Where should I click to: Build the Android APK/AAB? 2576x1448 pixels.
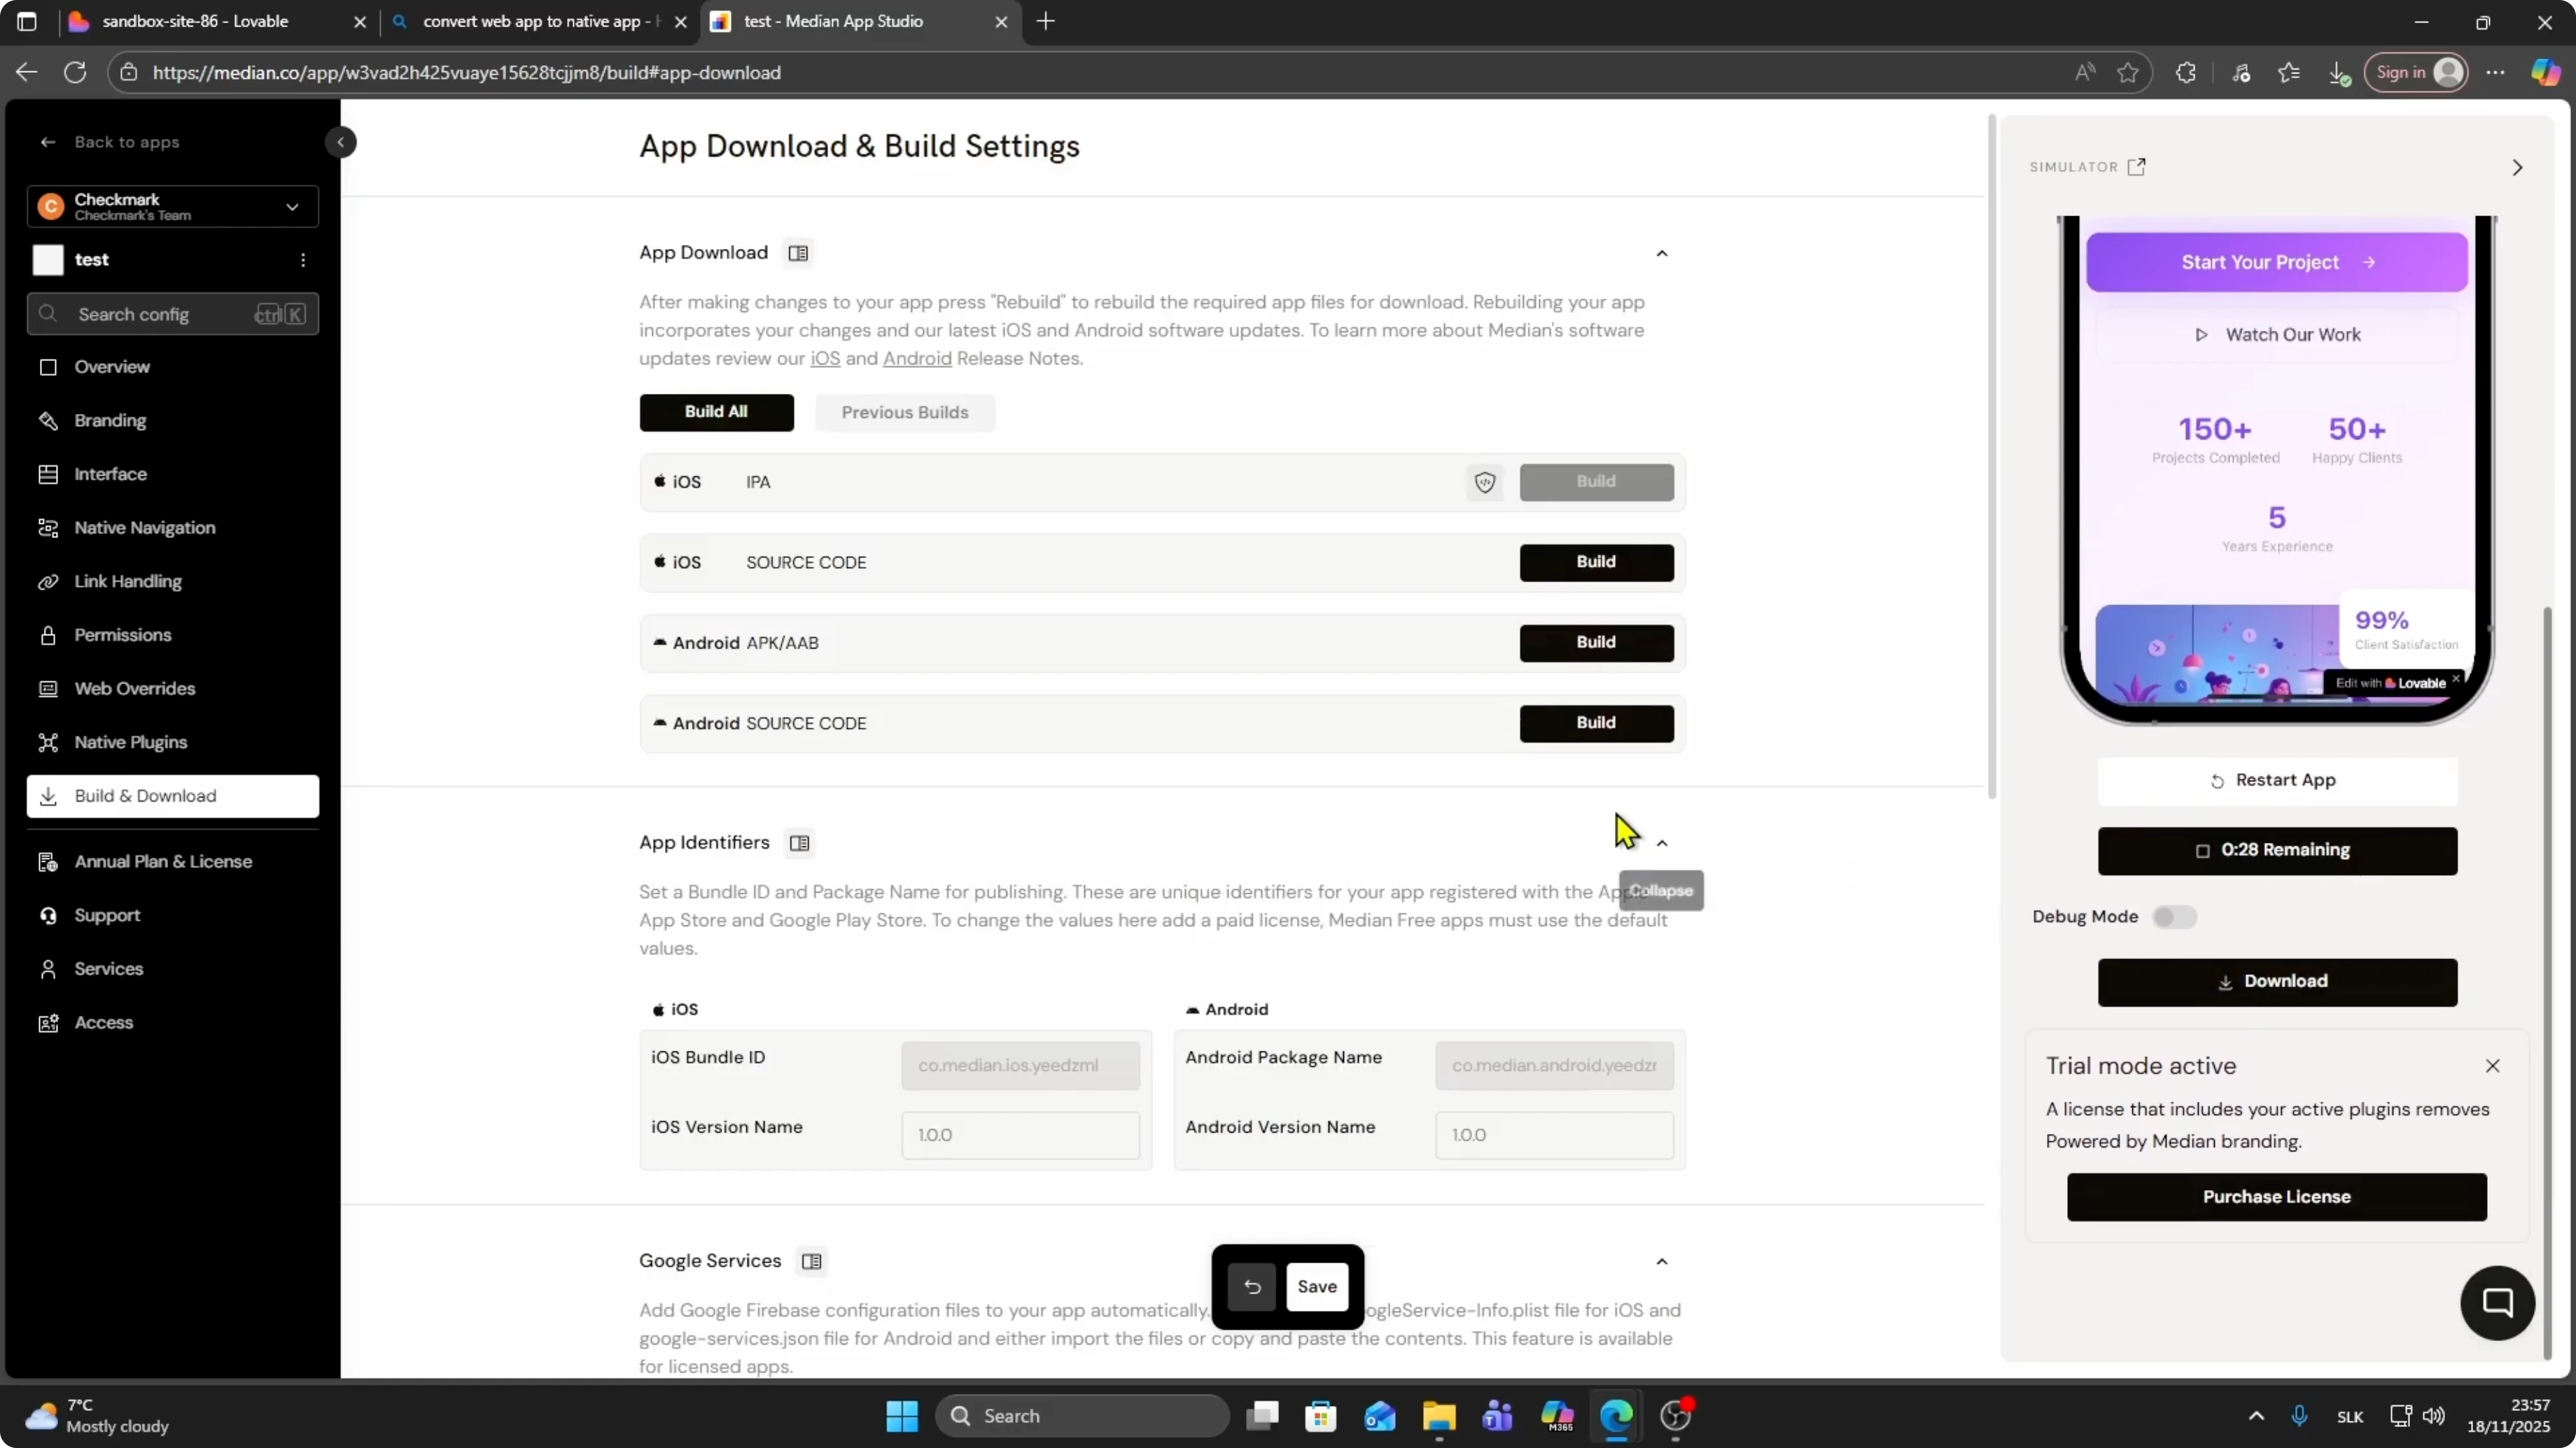click(x=1596, y=643)
